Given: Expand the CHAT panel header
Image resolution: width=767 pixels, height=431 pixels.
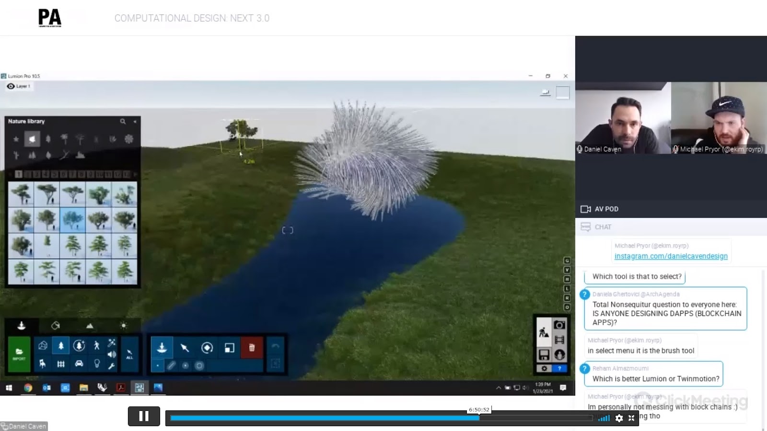Looking at the screenshot, I should point(671,227).
